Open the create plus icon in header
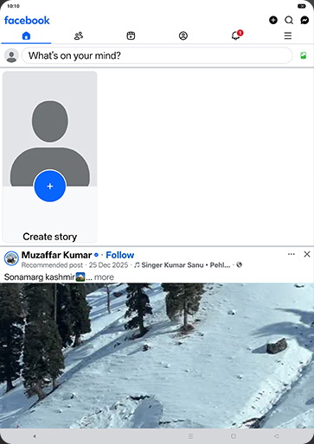 point(273,20)
